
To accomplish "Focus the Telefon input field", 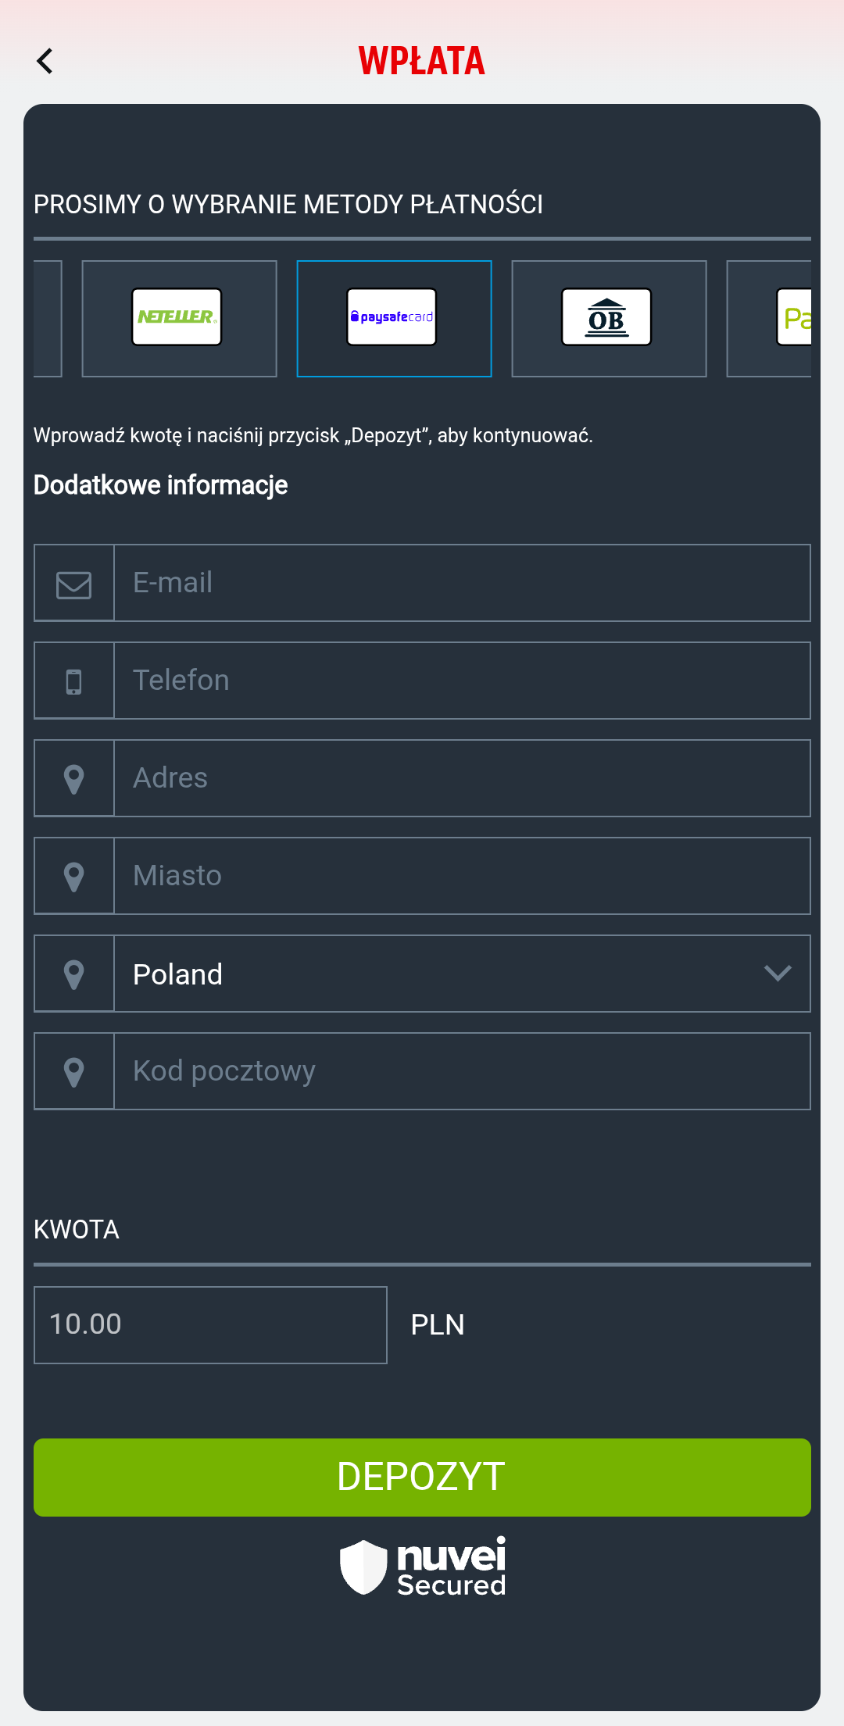I will [462, 681].
